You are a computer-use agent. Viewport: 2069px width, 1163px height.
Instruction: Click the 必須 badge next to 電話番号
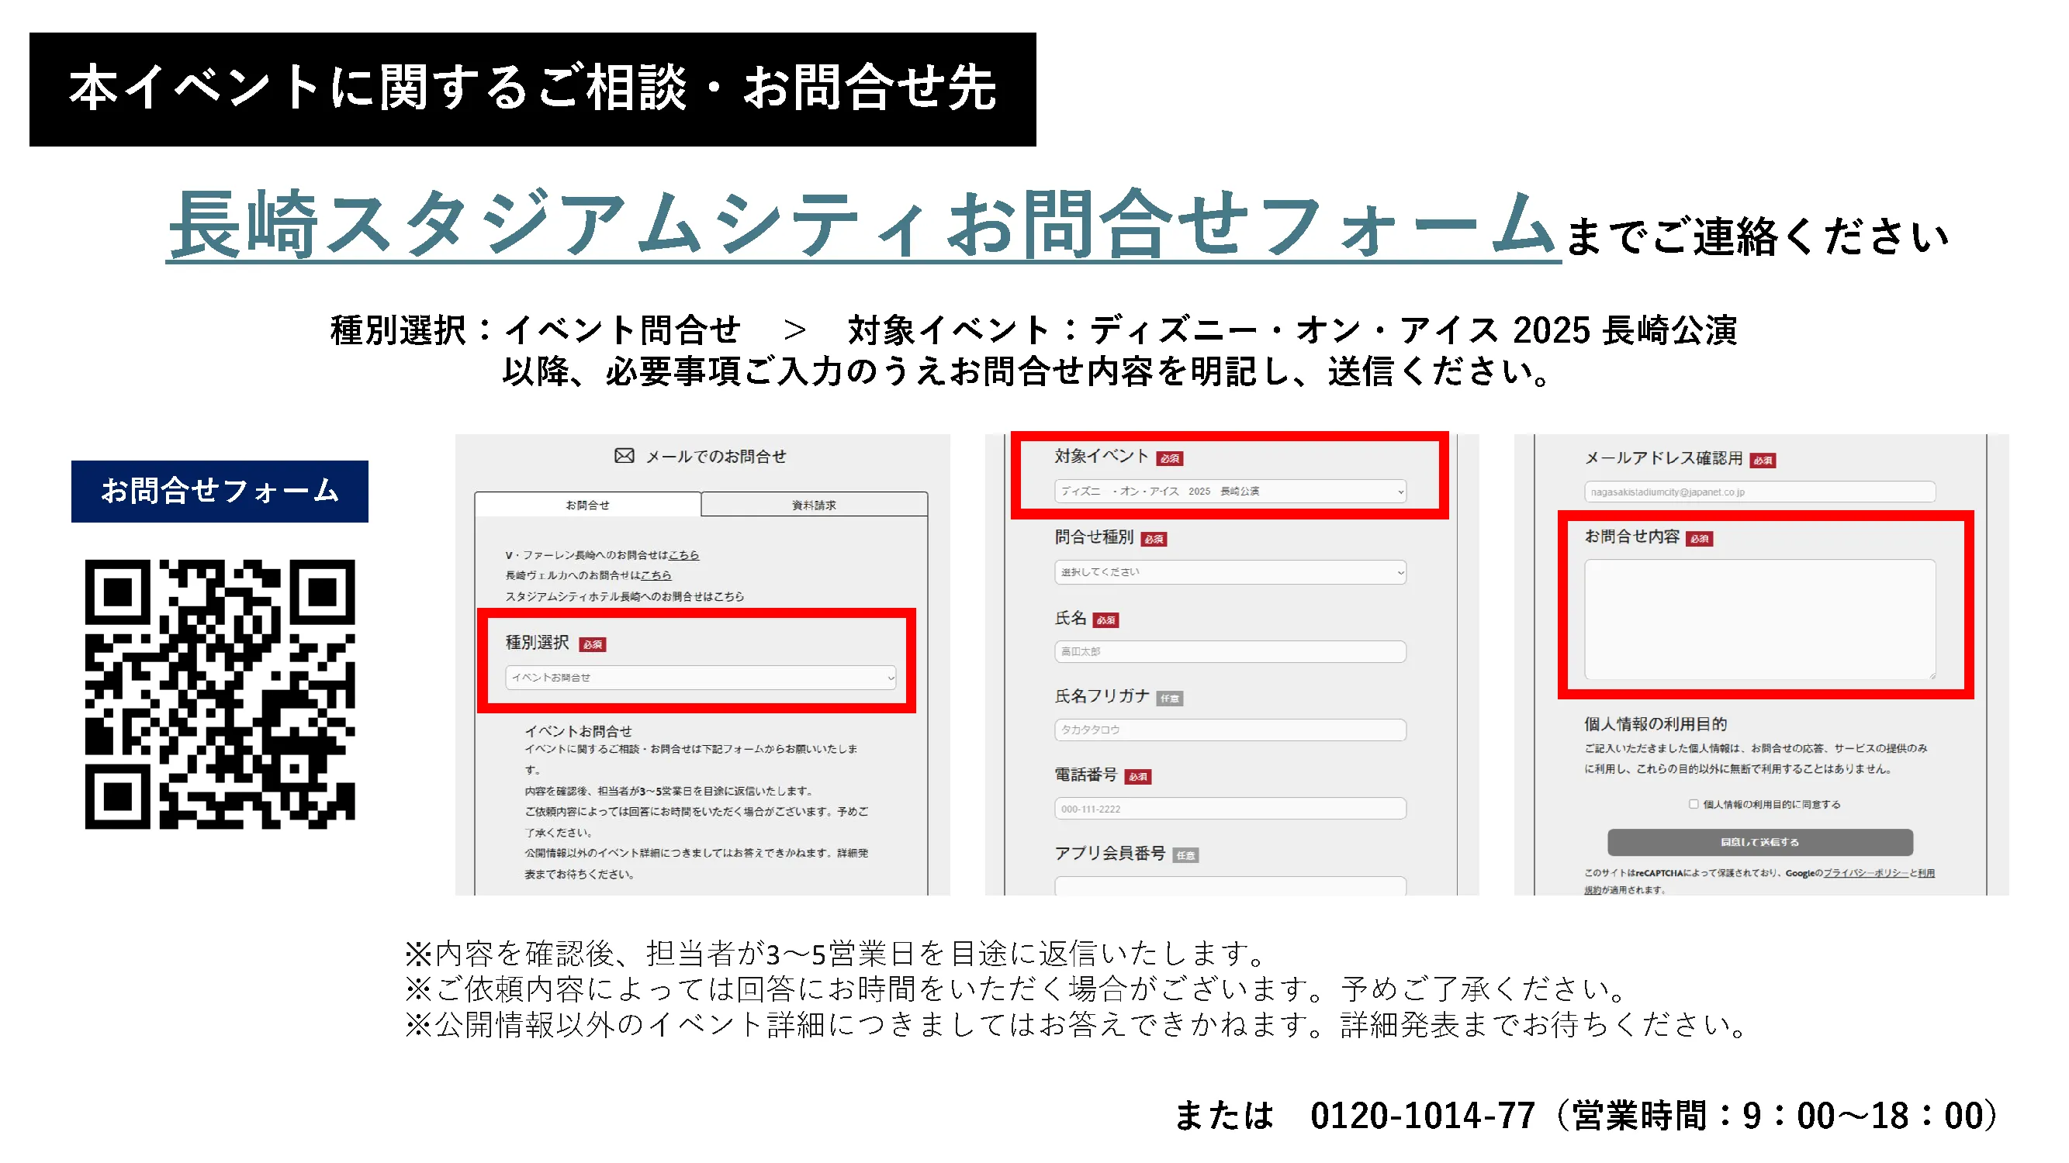point(1137,777)
